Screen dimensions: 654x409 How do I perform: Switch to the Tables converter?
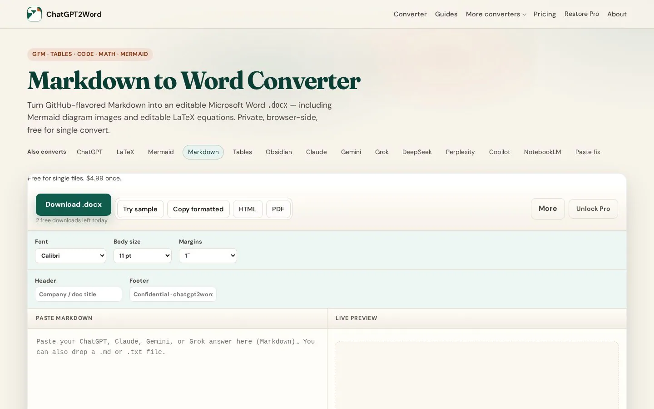243,152
